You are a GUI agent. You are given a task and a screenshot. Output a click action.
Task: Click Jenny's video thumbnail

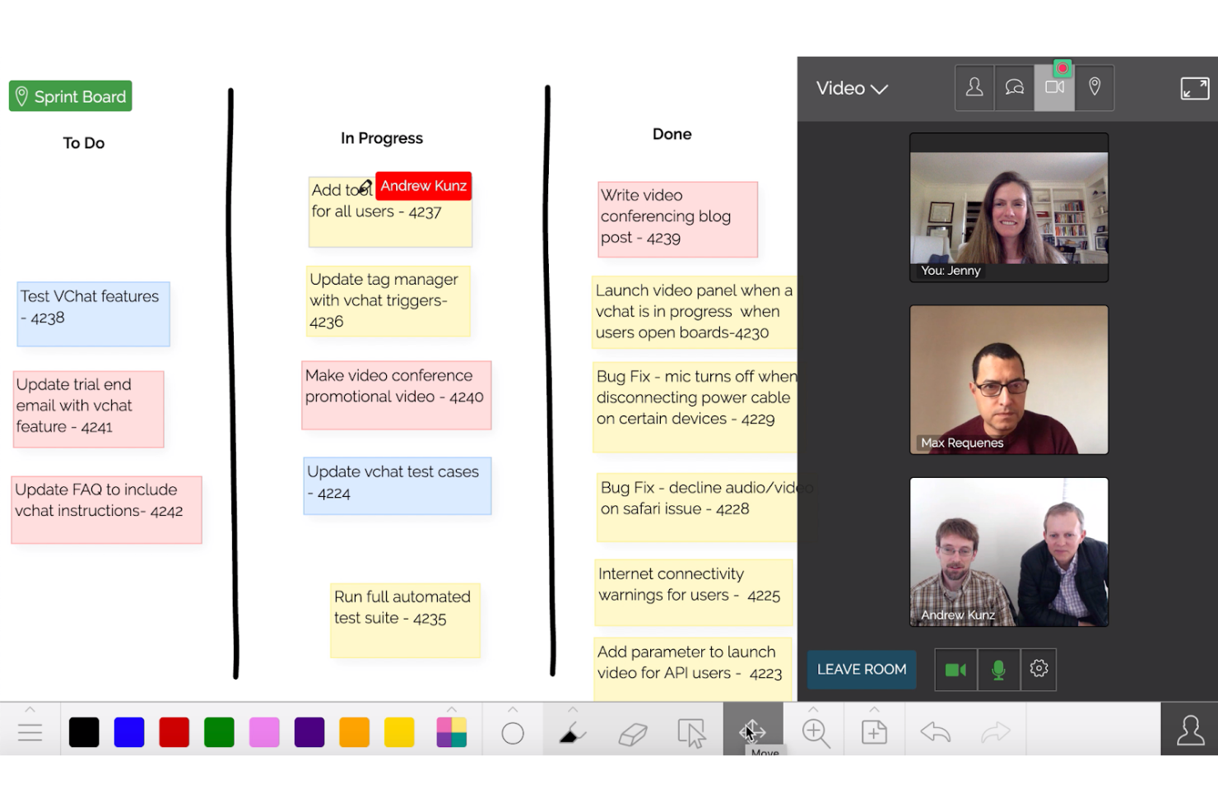(1009, 208)
